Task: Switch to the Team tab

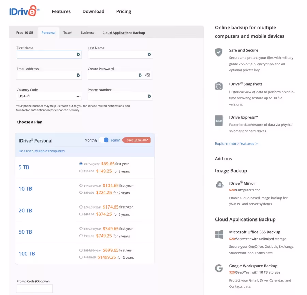Action: [68, 33]
